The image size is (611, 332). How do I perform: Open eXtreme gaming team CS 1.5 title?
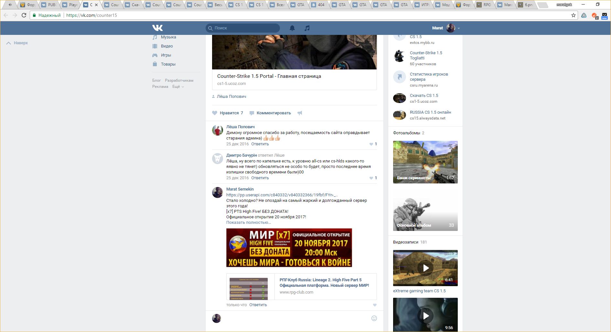tap(419, 291)
